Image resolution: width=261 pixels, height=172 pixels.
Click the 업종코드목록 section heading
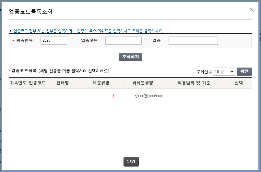[24, 71]
